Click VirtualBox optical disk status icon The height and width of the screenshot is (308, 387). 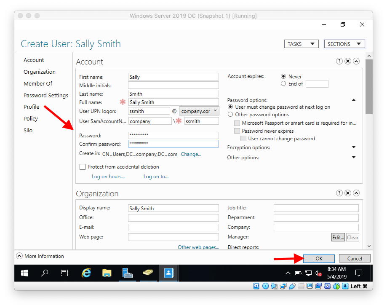click(265, 286)
